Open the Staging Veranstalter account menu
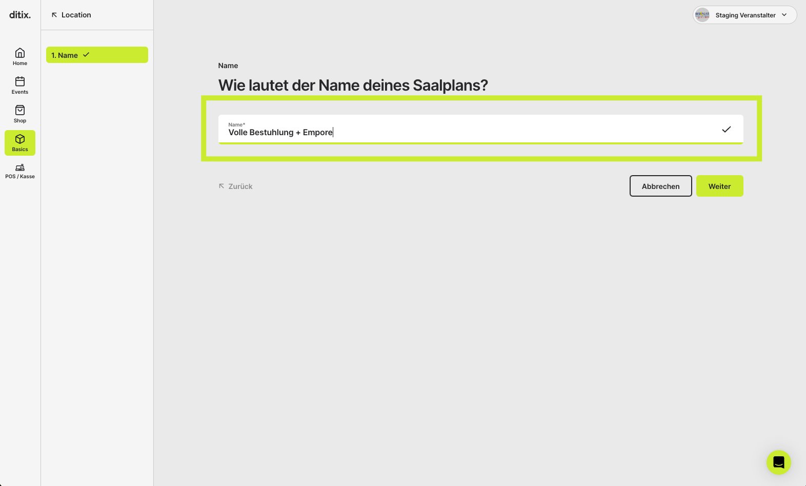This screenshot has width=806, height=486. [744, 15]
